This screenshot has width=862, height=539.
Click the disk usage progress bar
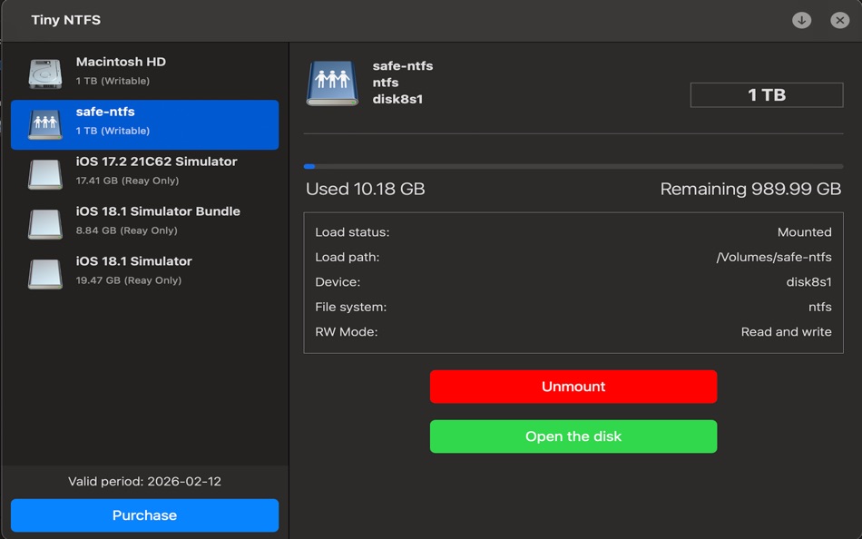click(x=573, y=166)
